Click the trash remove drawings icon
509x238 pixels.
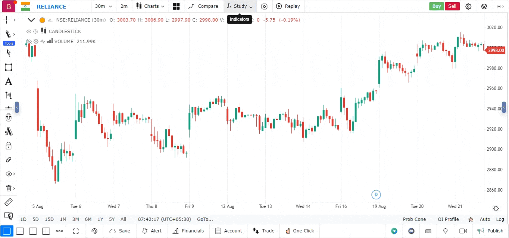point(8,188)
